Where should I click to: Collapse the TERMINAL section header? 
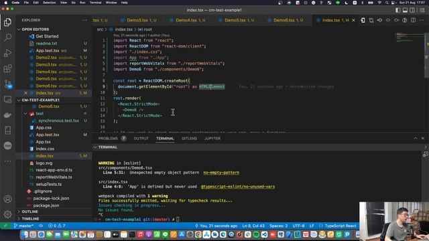tap(107, 147)
